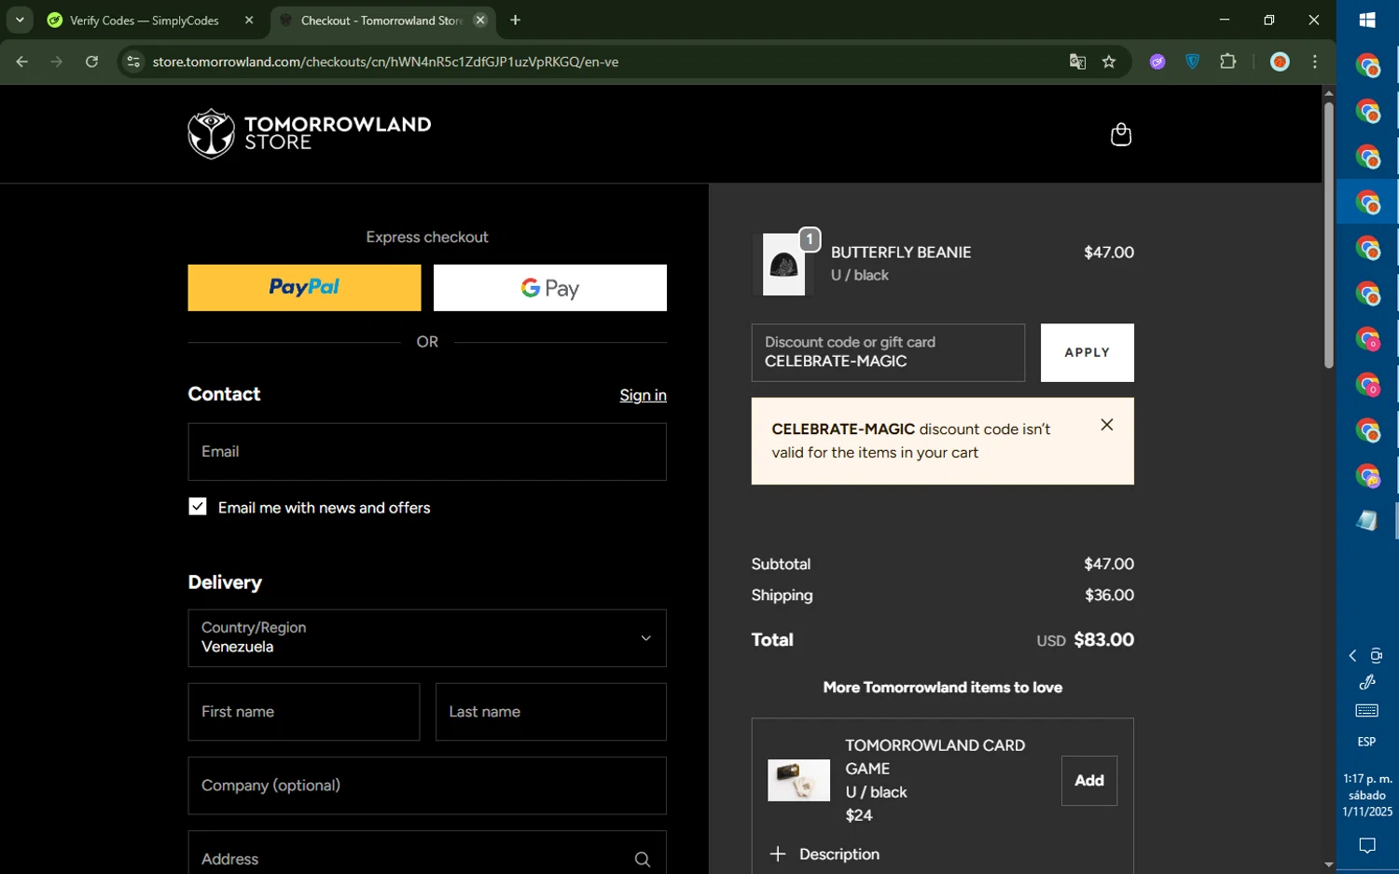The width and height of the screenshot is (1399, 874).
Task: Open the Extensions puzzle piece menu
Action: pyautogui.click(x=1227, y=61)
